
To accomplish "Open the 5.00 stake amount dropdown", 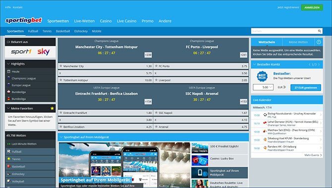I will click(x=263, y=87).
